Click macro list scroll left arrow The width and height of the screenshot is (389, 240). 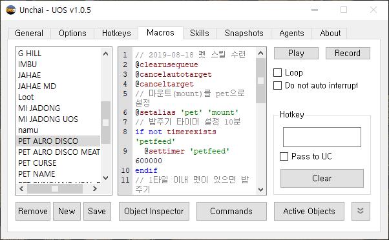point(21,189)
